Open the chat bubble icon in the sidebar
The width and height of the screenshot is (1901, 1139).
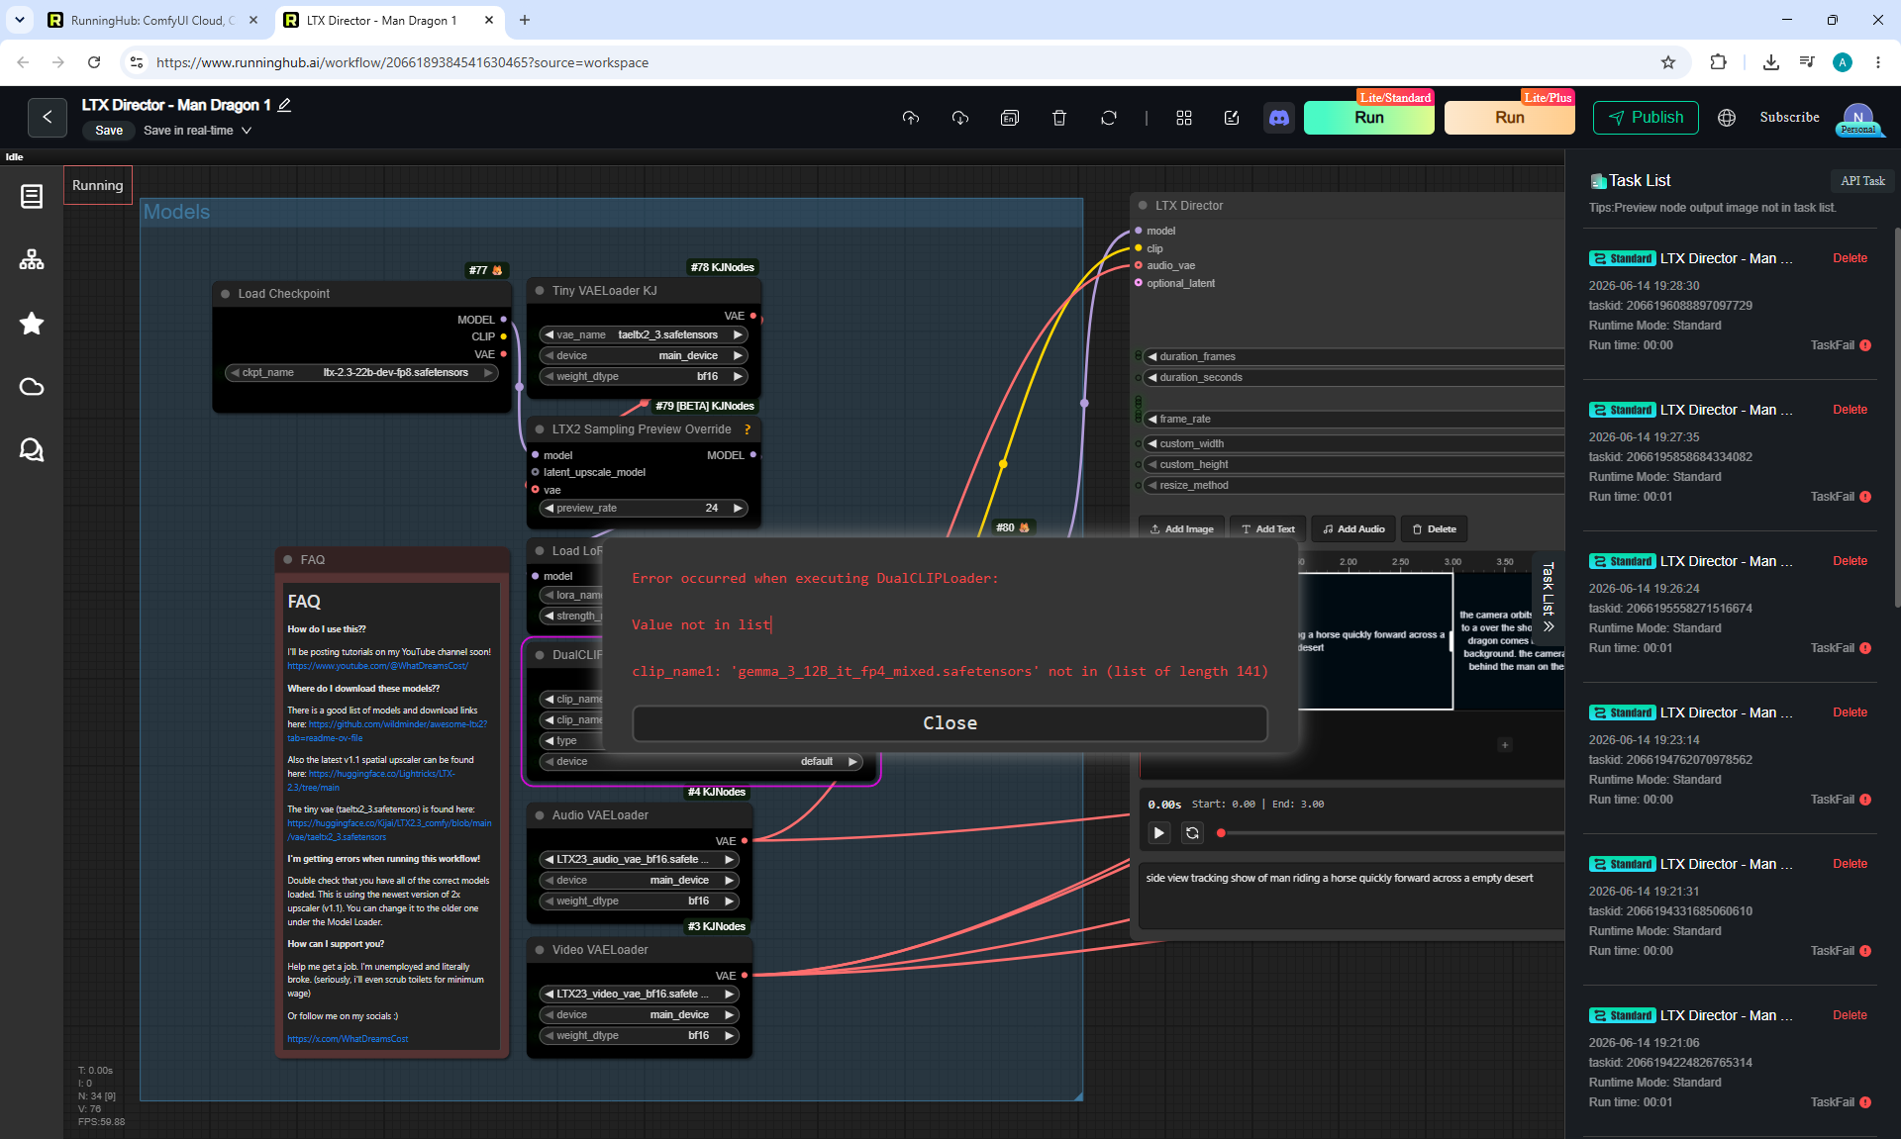[32, 449]
